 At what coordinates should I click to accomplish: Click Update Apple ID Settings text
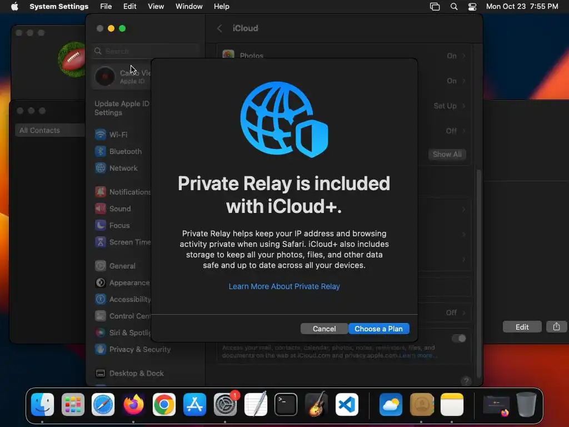122,108
